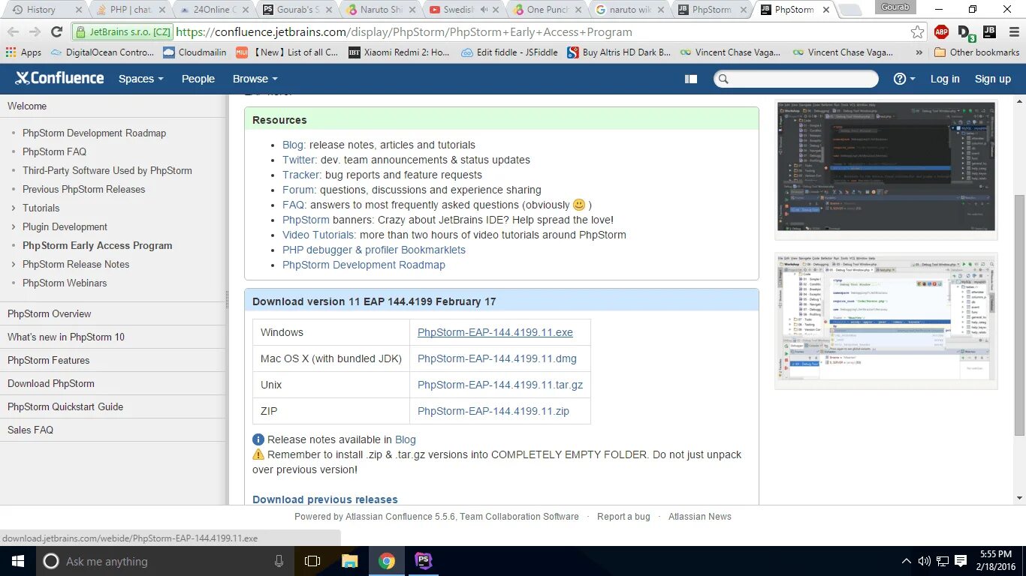Click the Cortana microphone icon

pyautogui.click(x=279, y=561)
